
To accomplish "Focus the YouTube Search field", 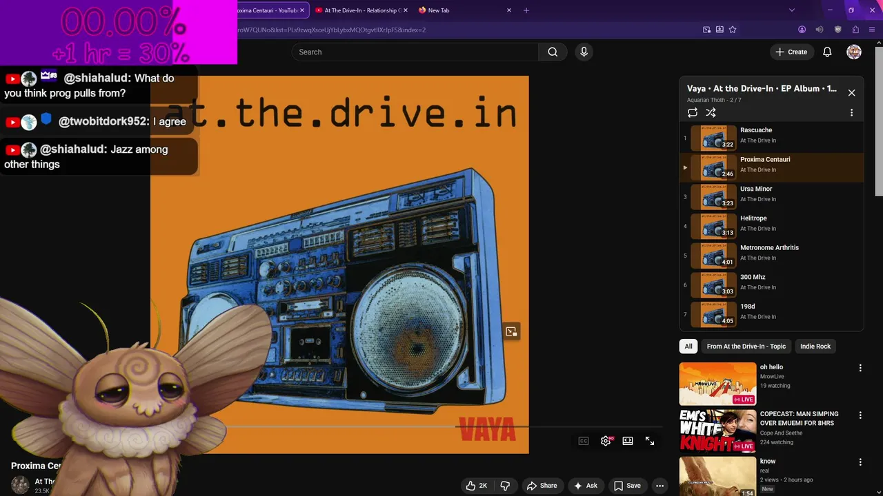I will 415,52.
